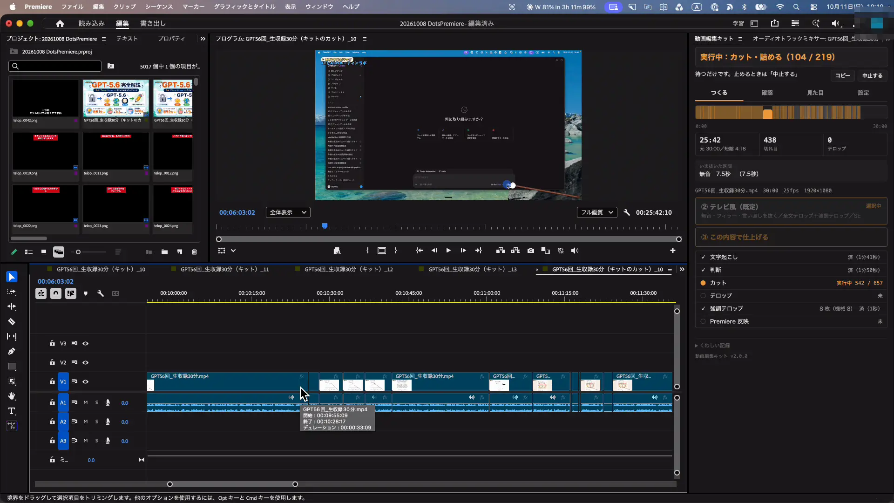The width and height of the screenshot is (894, 503).
Task: Select the Type tool
Action: click(x=12, y=411)
